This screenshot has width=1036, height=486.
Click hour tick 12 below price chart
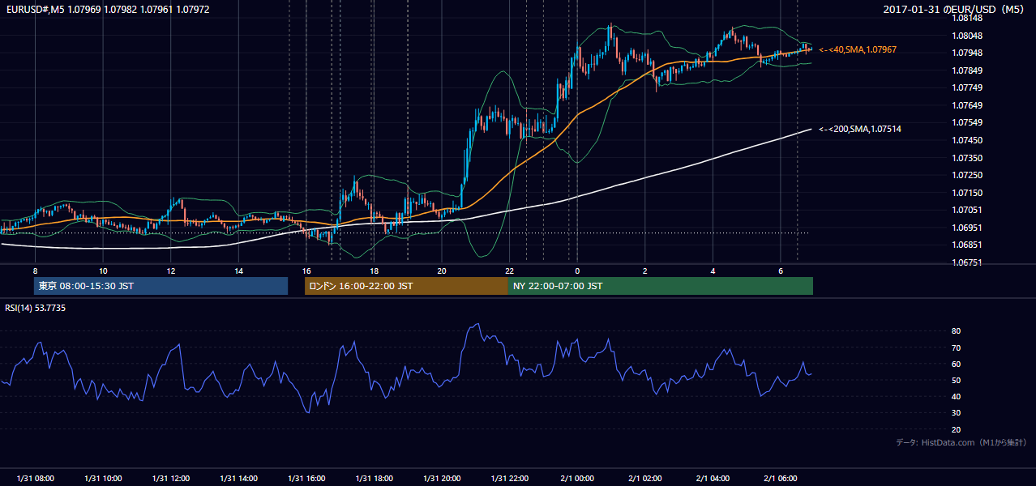tap(171, 271)
